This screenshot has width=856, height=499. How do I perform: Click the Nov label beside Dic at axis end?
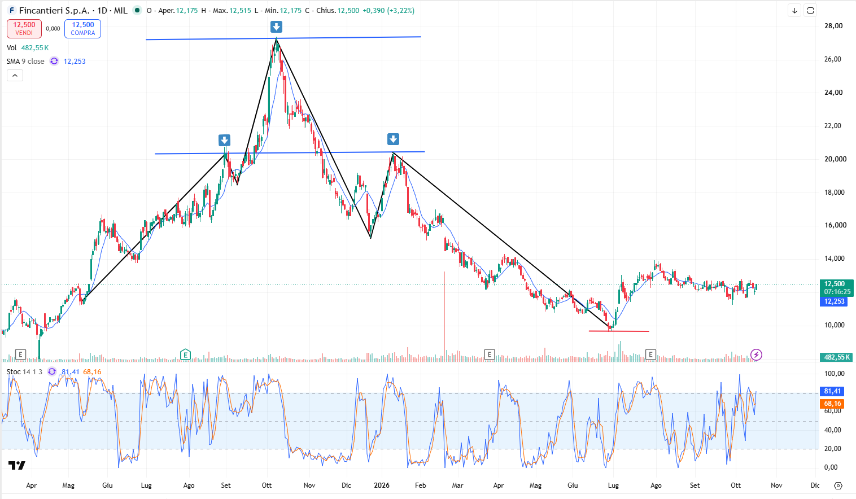(x=776, y=485)
